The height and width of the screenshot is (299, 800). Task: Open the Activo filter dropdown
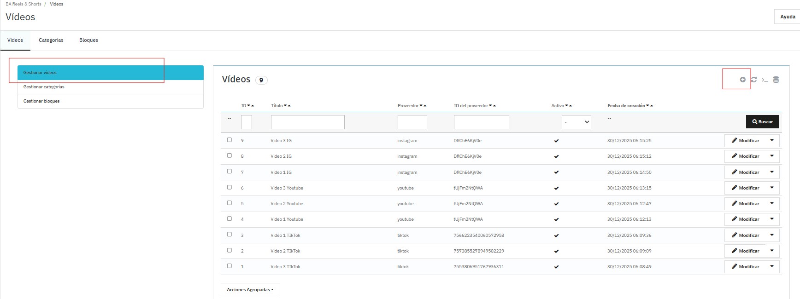[576, 122]
